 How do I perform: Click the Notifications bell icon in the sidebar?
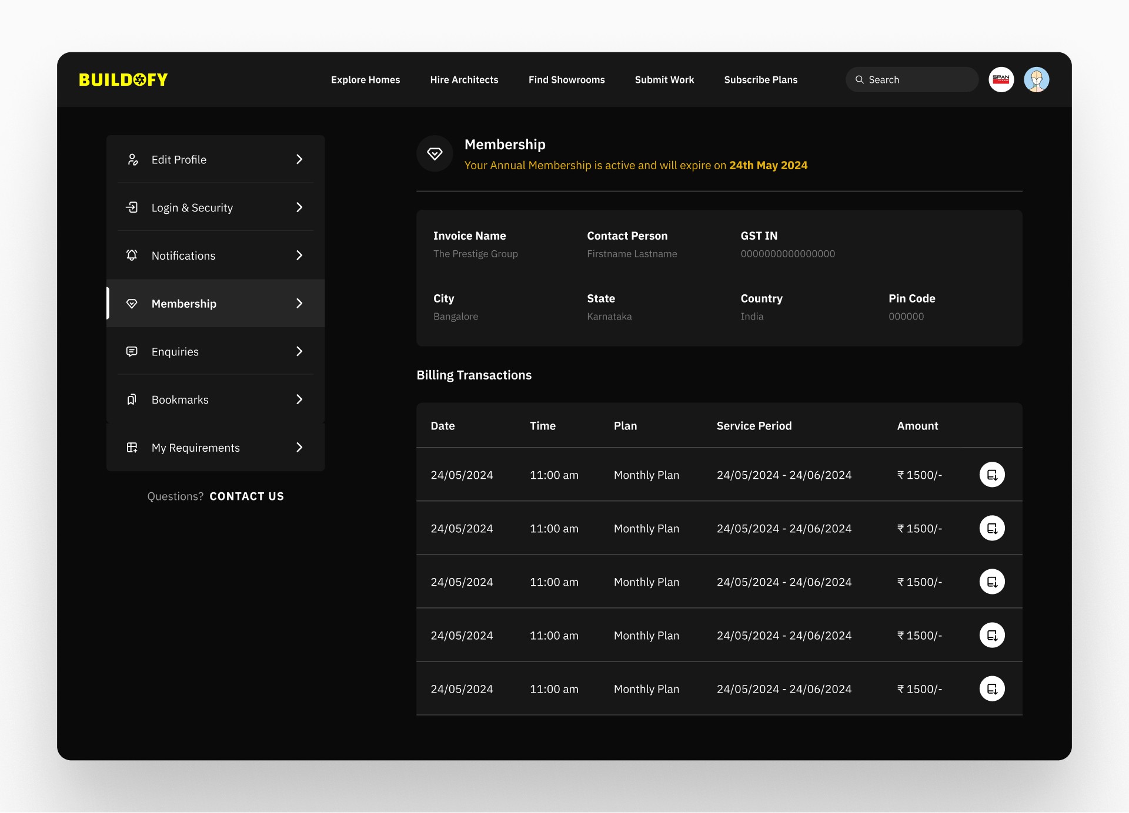(132, 255)
